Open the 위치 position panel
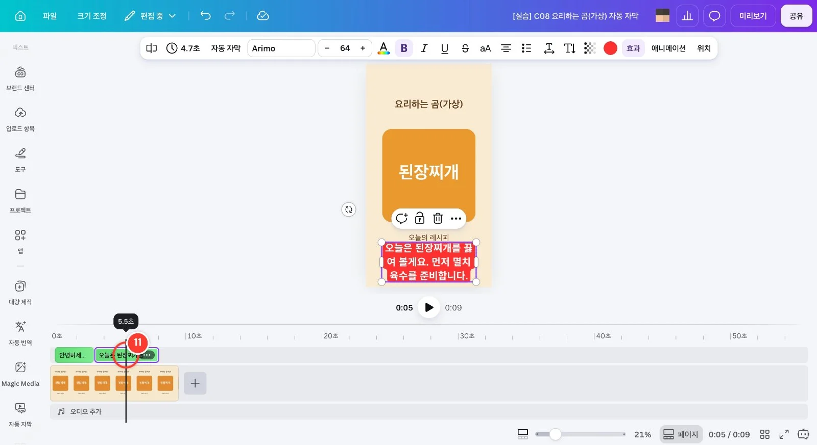This screenshot has height=445, width=817. (x=704, y=48)
